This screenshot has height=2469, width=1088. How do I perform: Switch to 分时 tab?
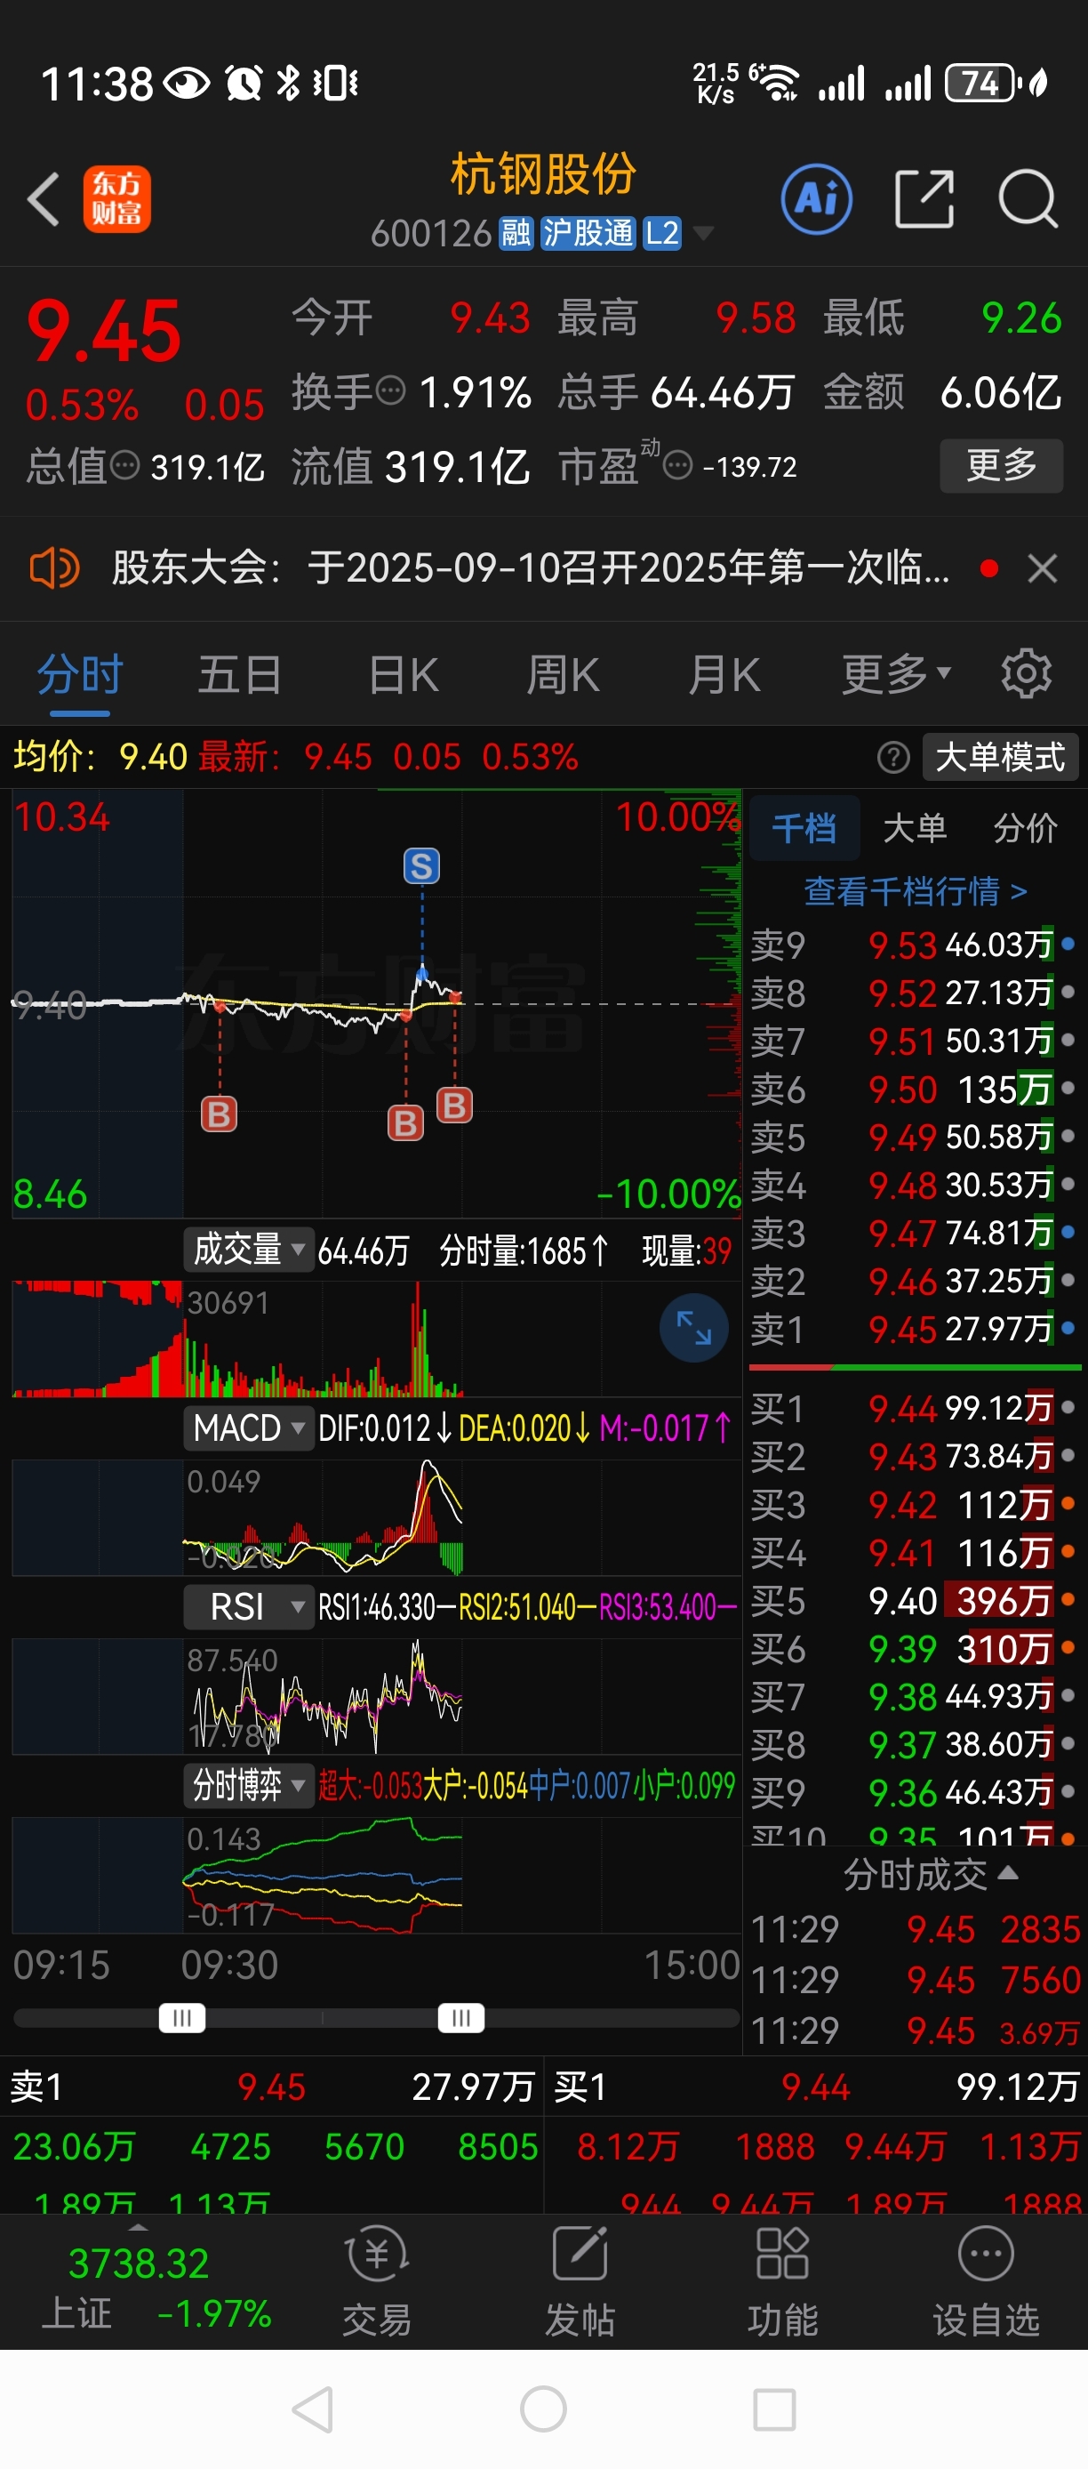[79, 674]
